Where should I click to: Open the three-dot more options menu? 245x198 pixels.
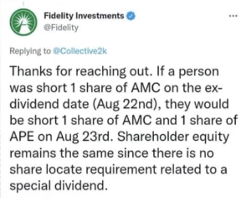(x=233, y=16)
